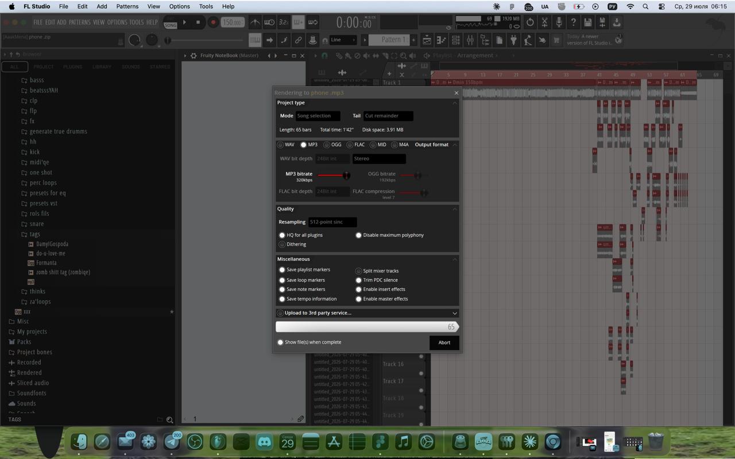Click the microphone recording icon
This screenshot has height=459, width=735.
[x=559, y=22]
